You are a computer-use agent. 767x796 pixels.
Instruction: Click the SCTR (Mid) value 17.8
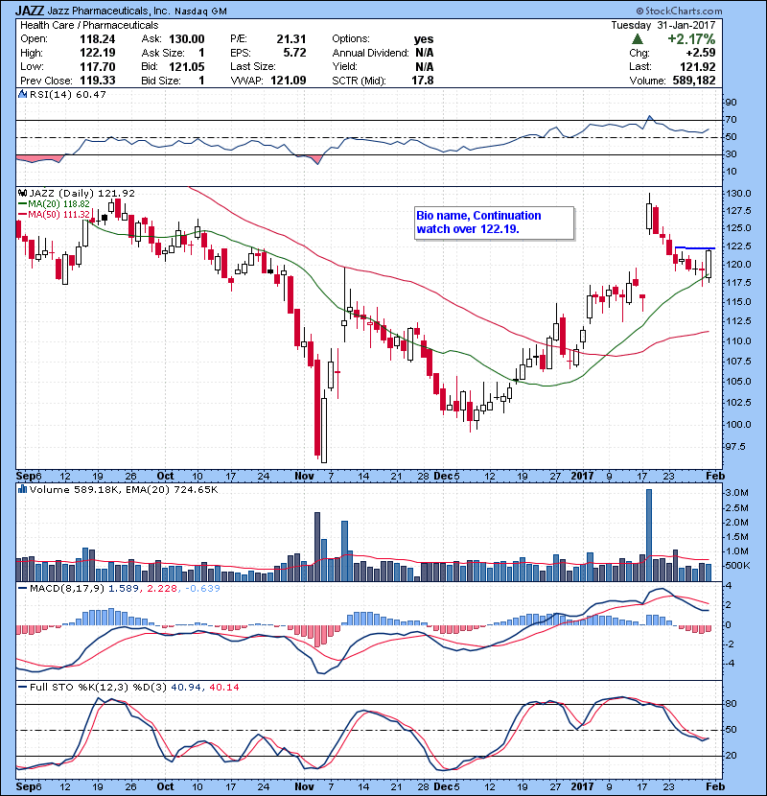pyautogui.click(x=423, y=81)
